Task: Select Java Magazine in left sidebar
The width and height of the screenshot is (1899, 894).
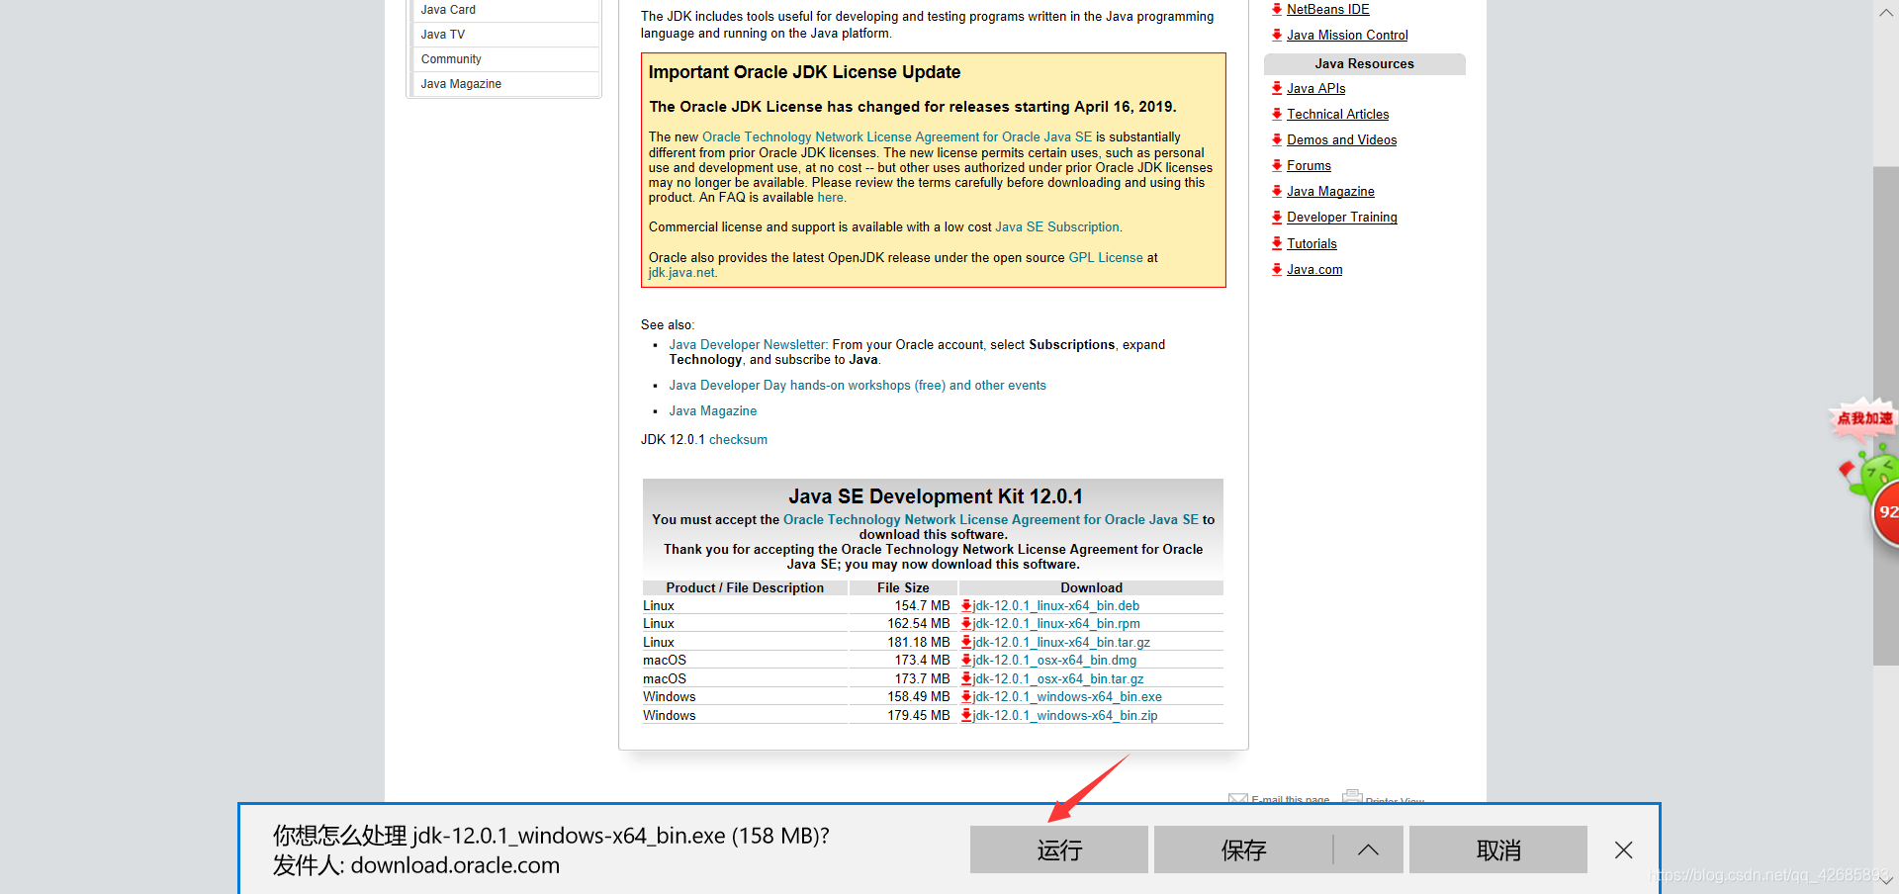Action: coord(505,84)
